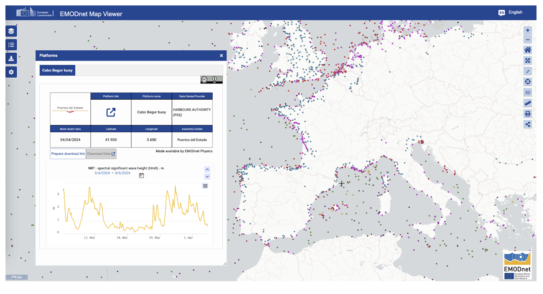Open the download tool in sidebar
The height and width of the screenshot is (294, 543).
pos(11,59)
